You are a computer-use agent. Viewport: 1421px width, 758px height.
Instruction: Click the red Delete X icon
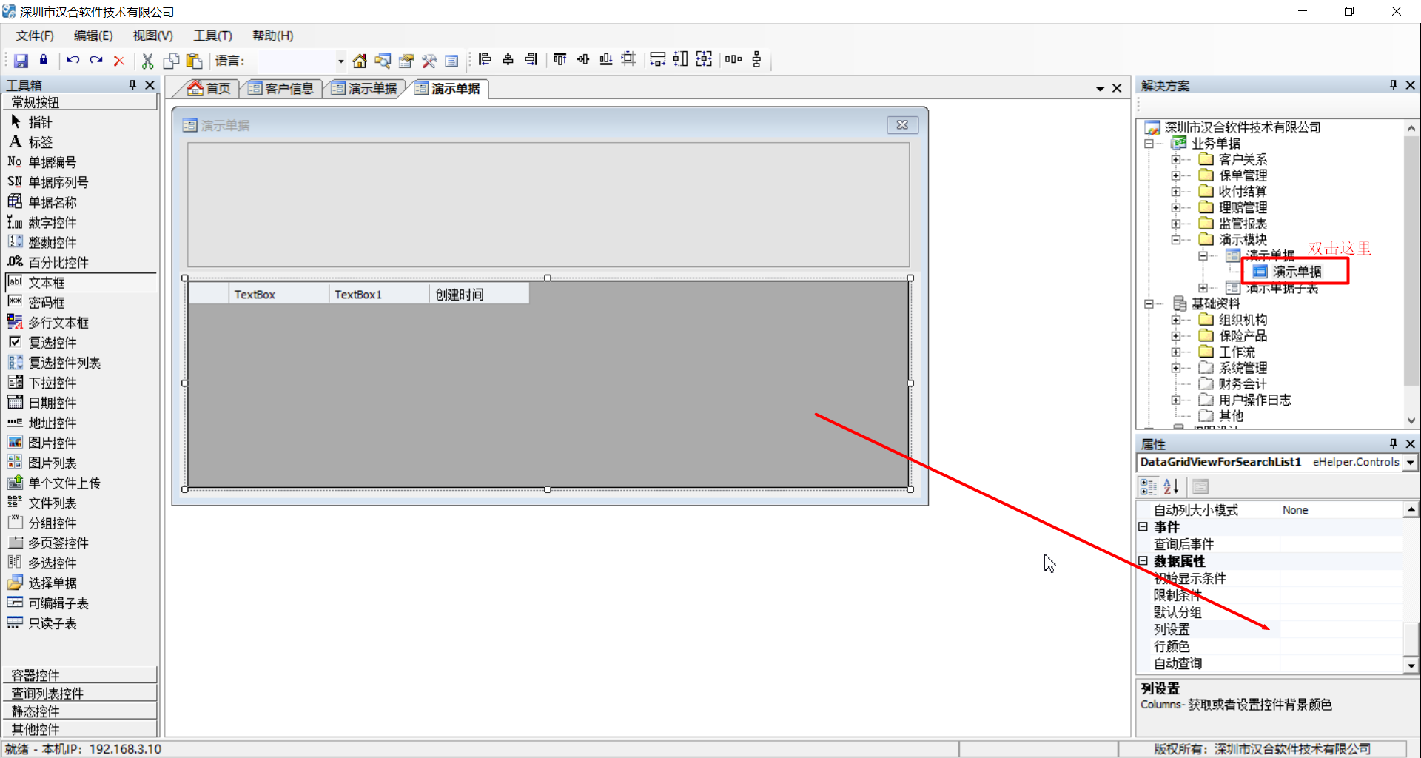(x=118, y=60)
